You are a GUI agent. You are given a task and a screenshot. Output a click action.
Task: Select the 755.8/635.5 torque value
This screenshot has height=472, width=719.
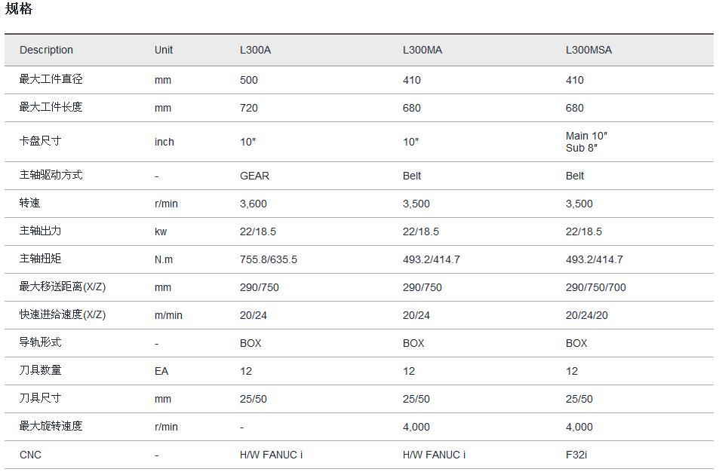pyautogui.click(x=269, y=259)
